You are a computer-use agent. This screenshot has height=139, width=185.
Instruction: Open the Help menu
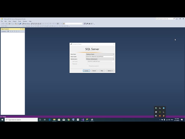click(30, 21)
